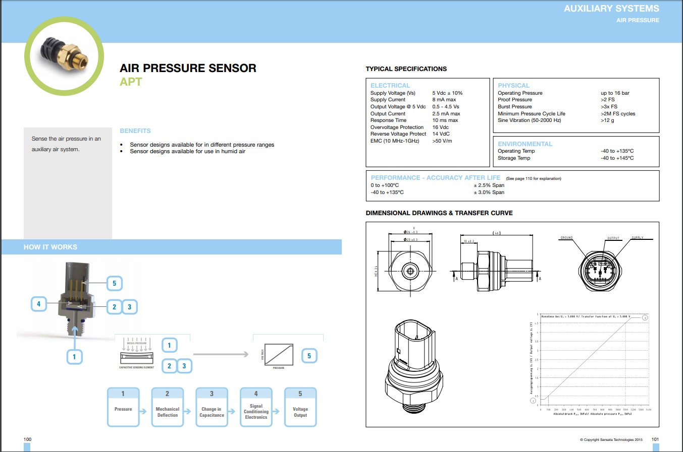Click callout number 4 beside the cutaway
This screenshot has height=452, width=683.
(x=39, y=304)
